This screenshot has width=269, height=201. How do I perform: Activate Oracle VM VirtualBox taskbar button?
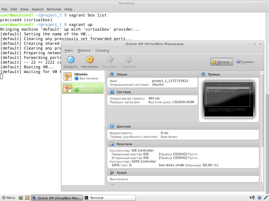(x=57, y=198)
